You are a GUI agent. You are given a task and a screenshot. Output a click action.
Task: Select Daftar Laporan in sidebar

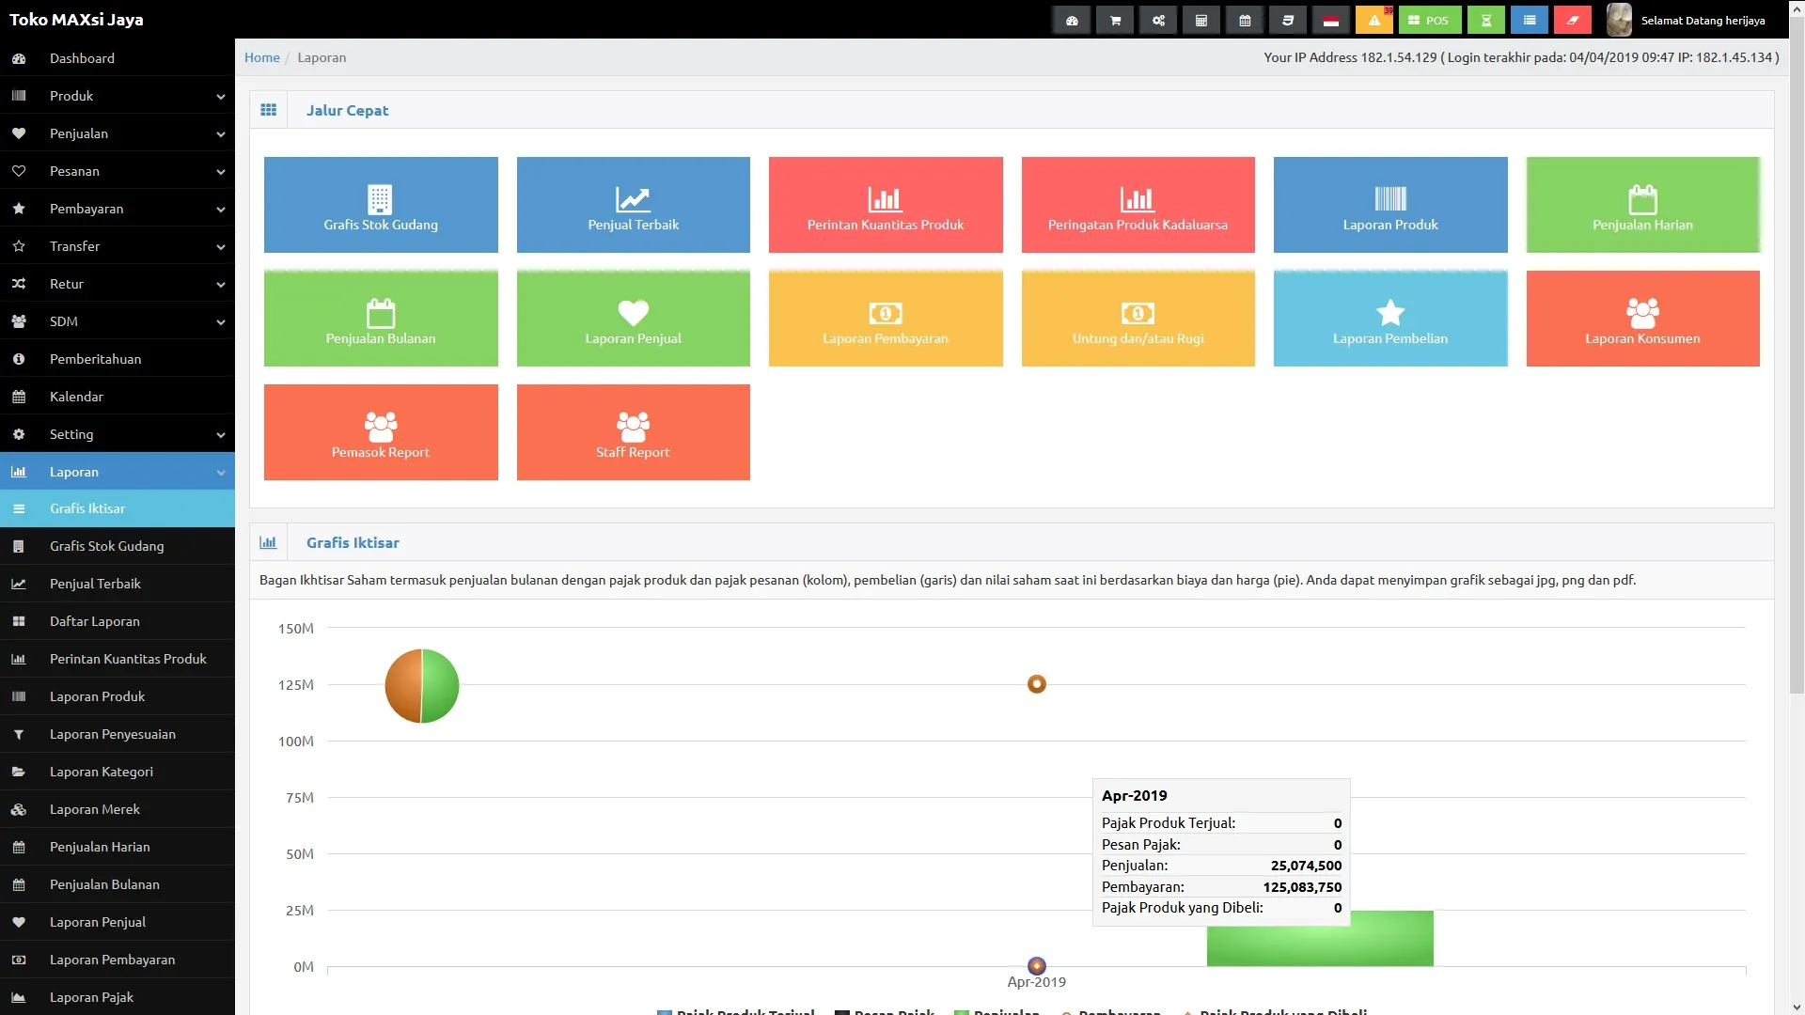point(95,621)
